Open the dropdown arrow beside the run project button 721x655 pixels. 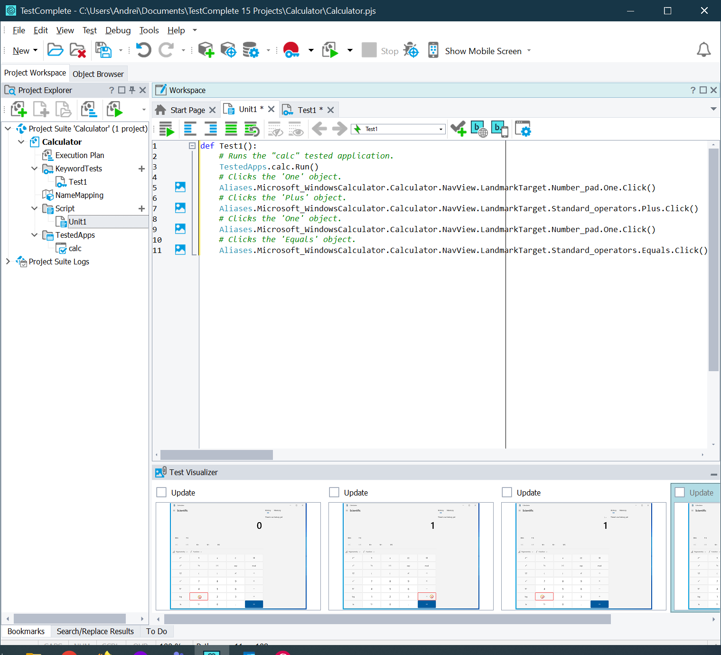click(350, 50)
